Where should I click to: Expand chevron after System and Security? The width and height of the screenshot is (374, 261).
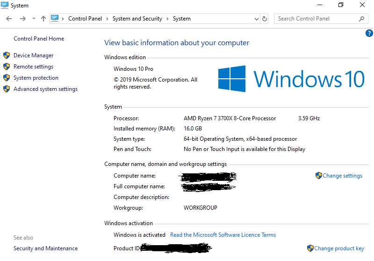tap(167, 19)
